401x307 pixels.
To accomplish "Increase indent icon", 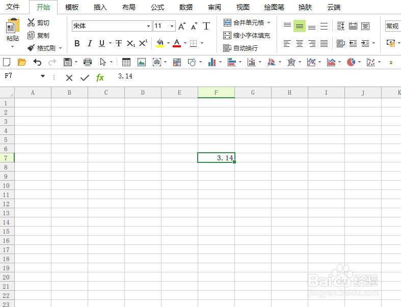I will 365,44.
